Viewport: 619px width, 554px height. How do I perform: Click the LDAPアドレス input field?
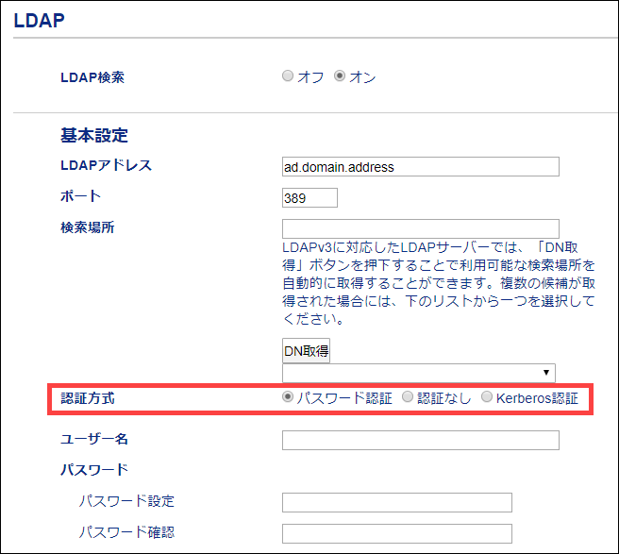[420, 167]
